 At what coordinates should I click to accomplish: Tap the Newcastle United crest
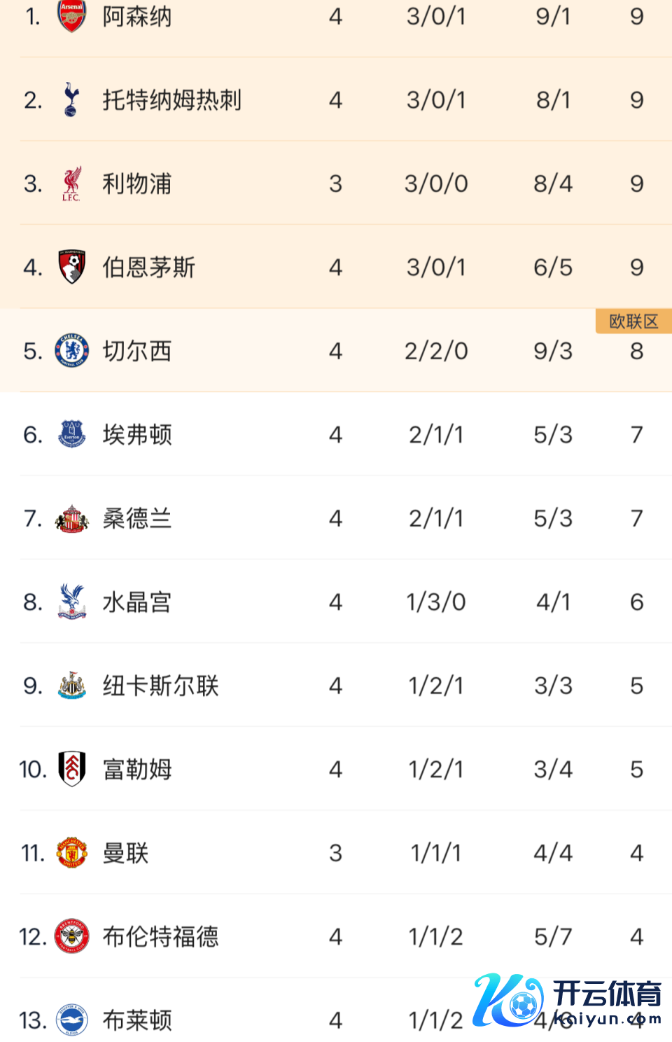(x=71, y=686)
